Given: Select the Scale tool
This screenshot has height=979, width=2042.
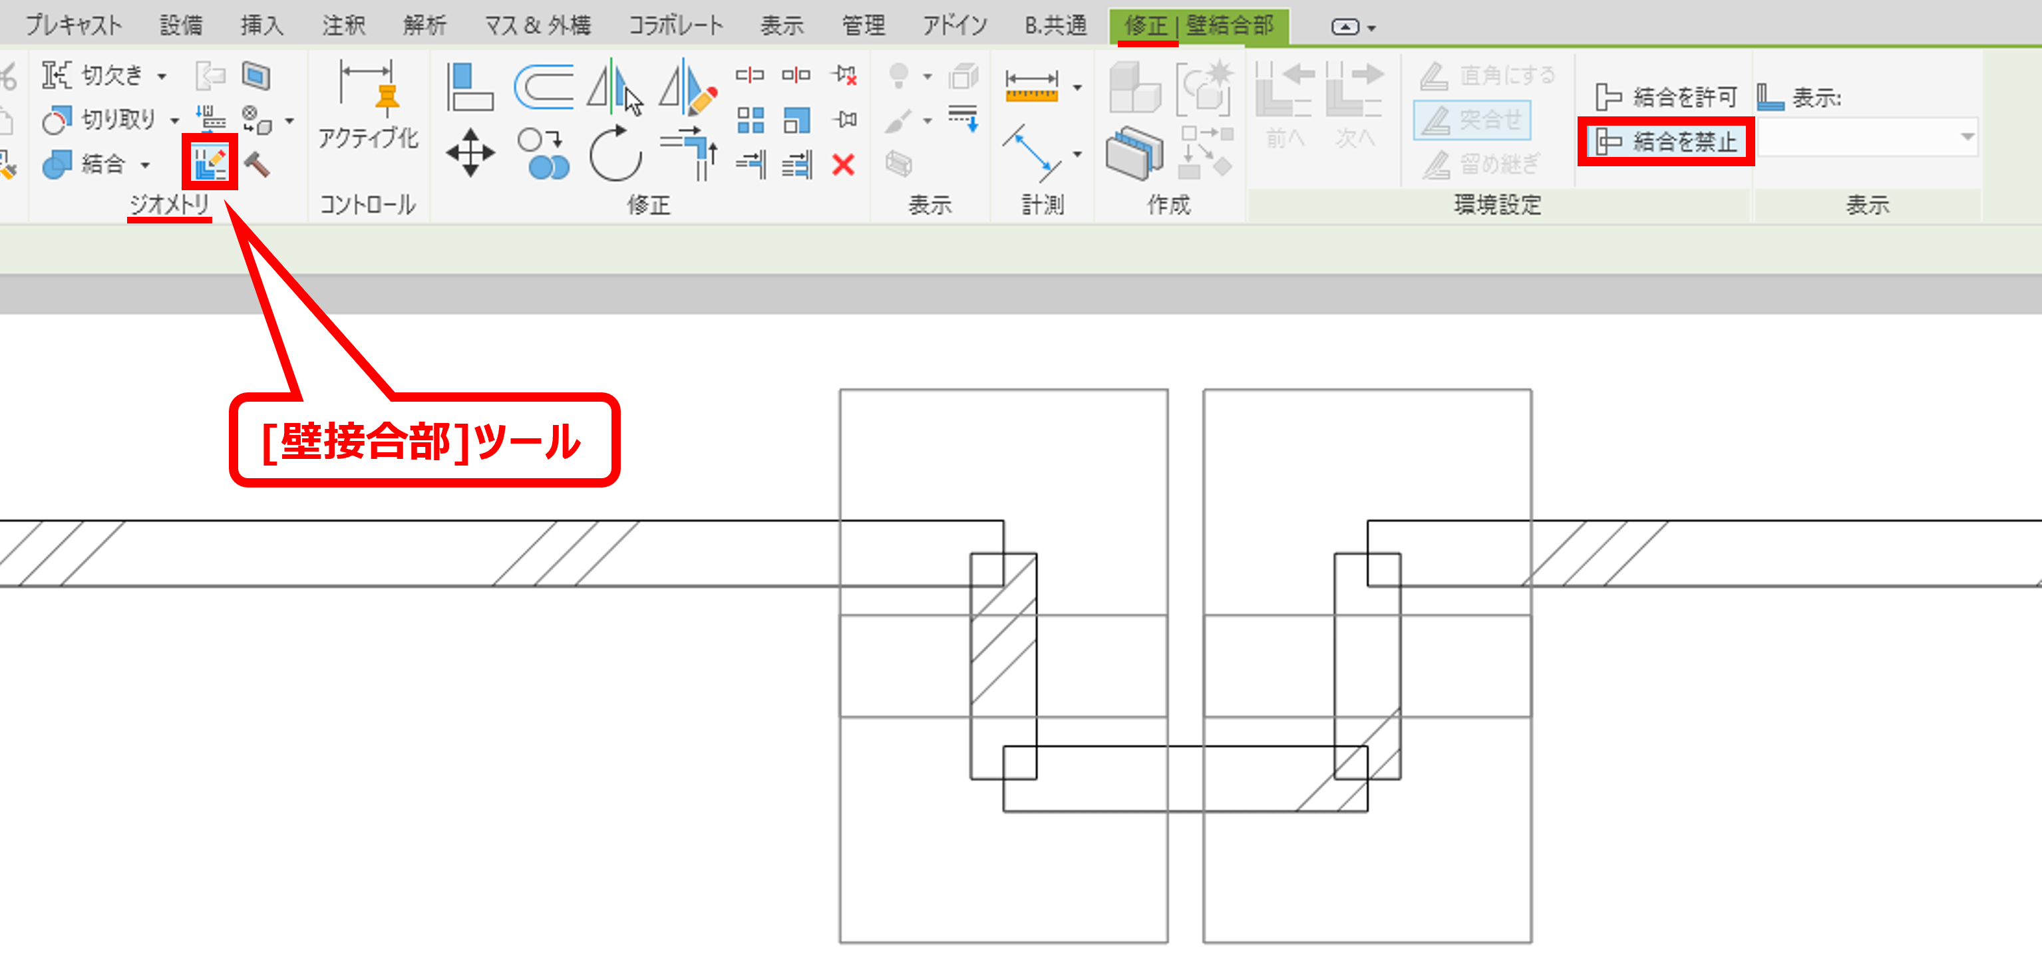Looking at the screenshot, I should tap(796, 120).
